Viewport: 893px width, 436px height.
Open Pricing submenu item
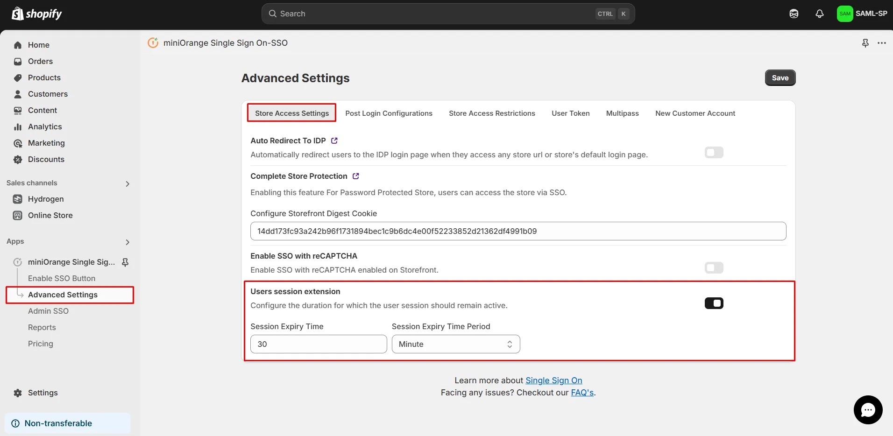pyautogui.click(x=41, y=344)
